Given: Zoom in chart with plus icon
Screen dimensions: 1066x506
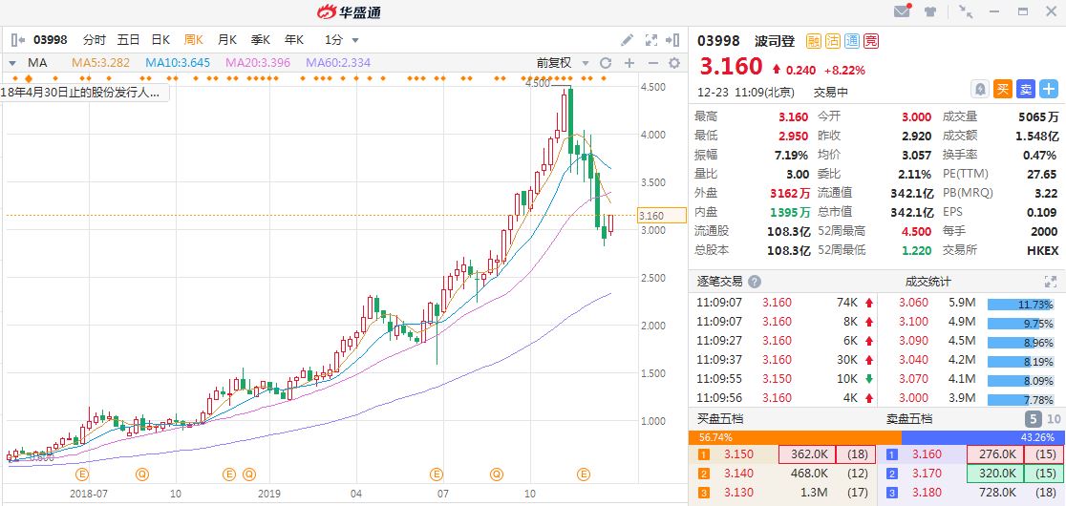Looking at the screenshot, I should pos(629,63).
